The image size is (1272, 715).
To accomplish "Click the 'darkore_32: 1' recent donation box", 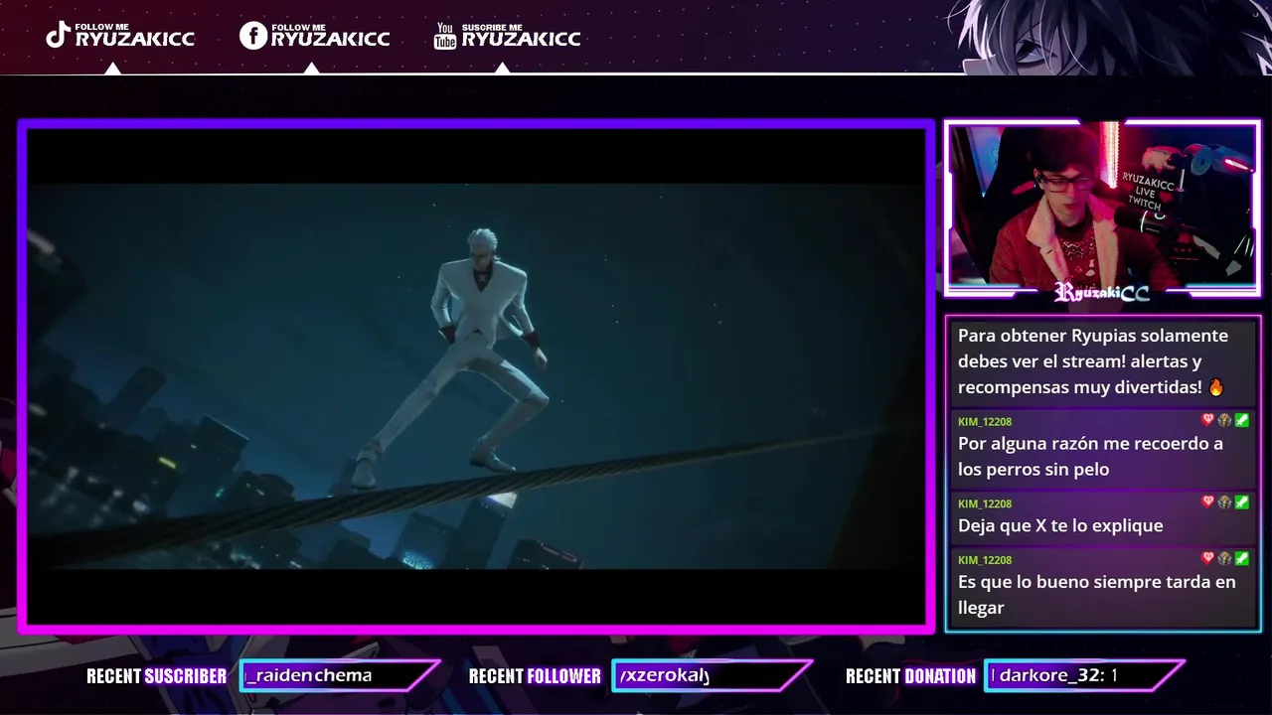I will 1084,676.
